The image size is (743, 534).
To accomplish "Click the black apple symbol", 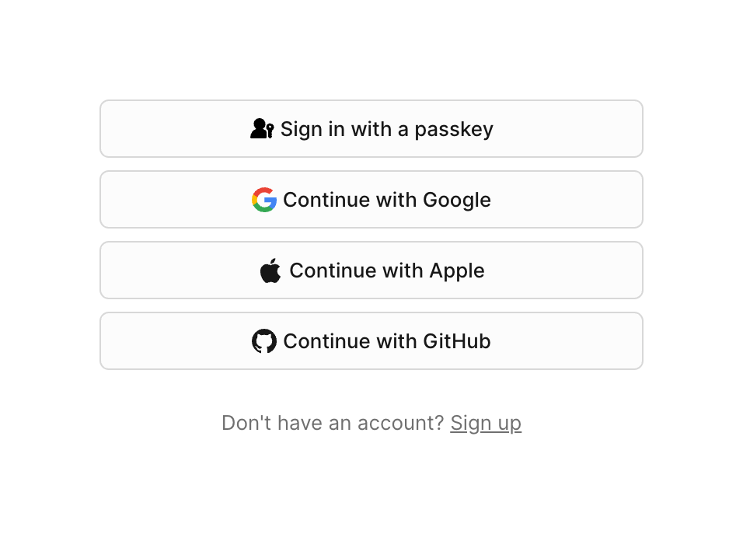I will tap(270, 270).
